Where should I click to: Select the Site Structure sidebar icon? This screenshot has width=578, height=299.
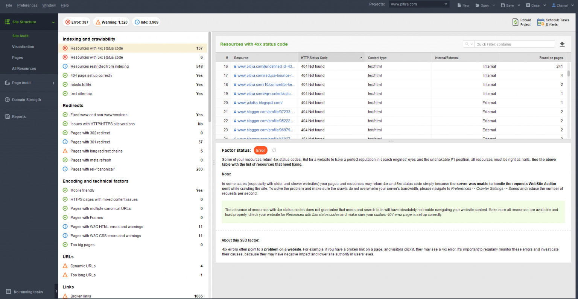[x=6, y=22]
